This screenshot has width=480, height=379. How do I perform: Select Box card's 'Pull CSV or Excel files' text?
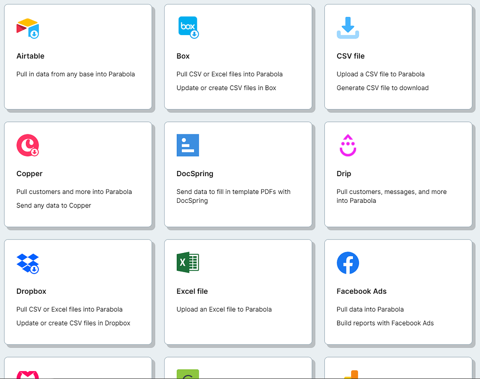(x=230, y=74)
